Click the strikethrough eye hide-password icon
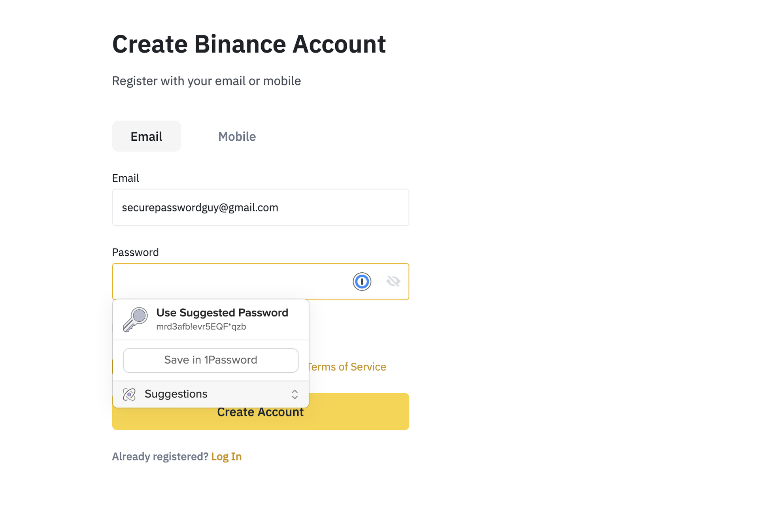Screen dimensions: 759x509 393,281
